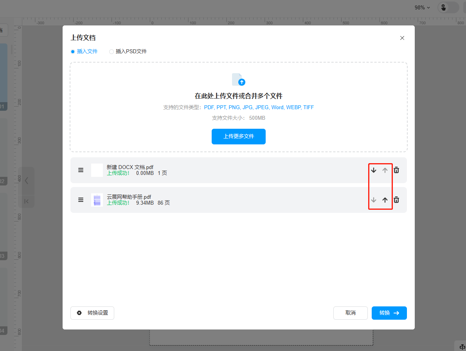This screenshot has width=466, height=351.
Task: Open the 98% zoom dropdown
Action: 422,7
